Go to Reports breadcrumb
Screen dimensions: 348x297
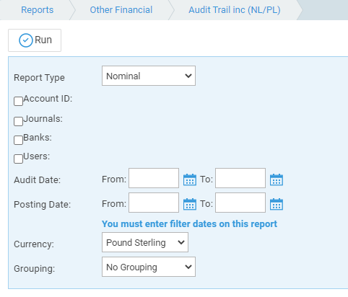point(38,10)
